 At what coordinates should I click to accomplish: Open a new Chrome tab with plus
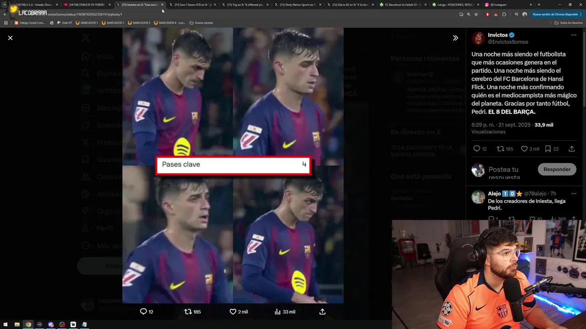pyautogui.click(x=539, y=5)
